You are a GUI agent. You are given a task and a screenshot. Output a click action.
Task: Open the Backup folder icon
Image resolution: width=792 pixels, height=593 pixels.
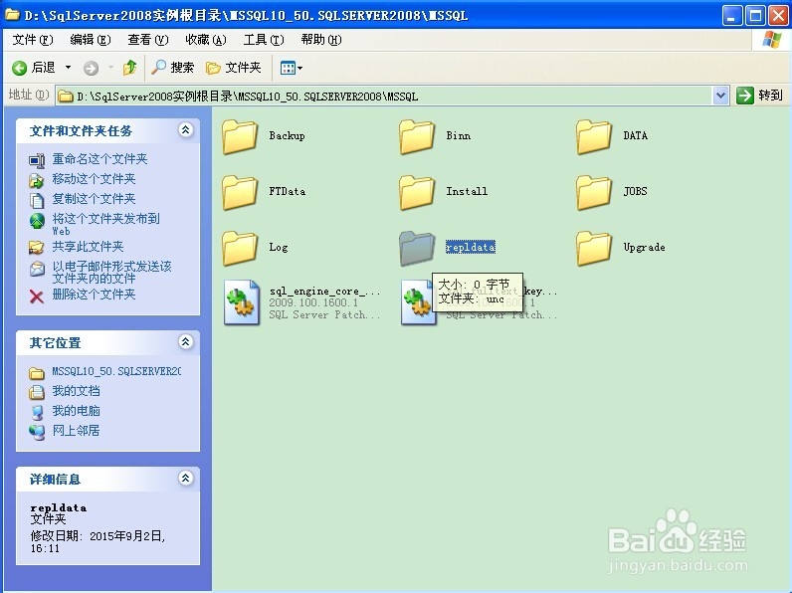pos(240,136)
